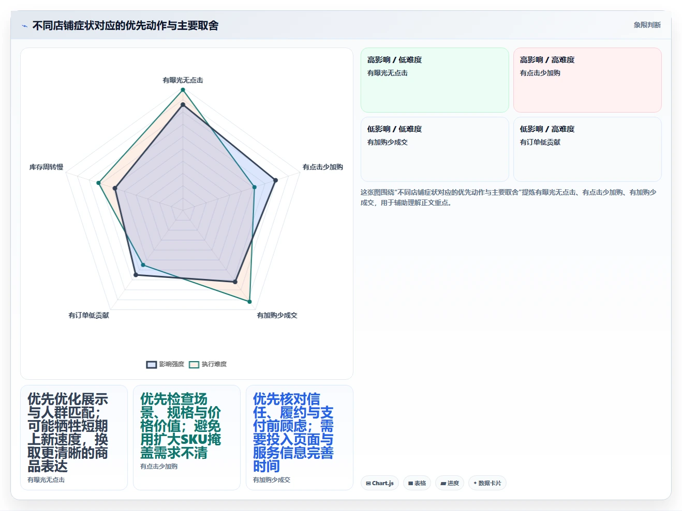Screen dimensions: 682x511
Task: Open the 高影响 / 高难度 quadrant card
Action: click(587, 80)
